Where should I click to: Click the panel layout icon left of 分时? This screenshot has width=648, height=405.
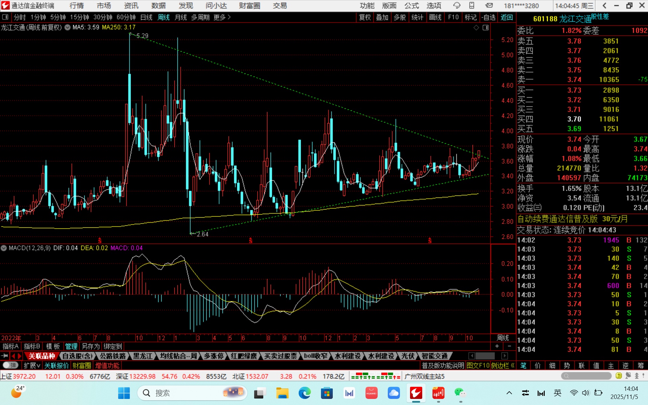(x=5, y=17)
